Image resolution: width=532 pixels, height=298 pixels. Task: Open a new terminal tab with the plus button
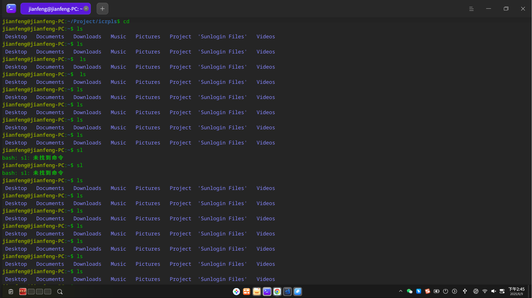pos(102,9)
